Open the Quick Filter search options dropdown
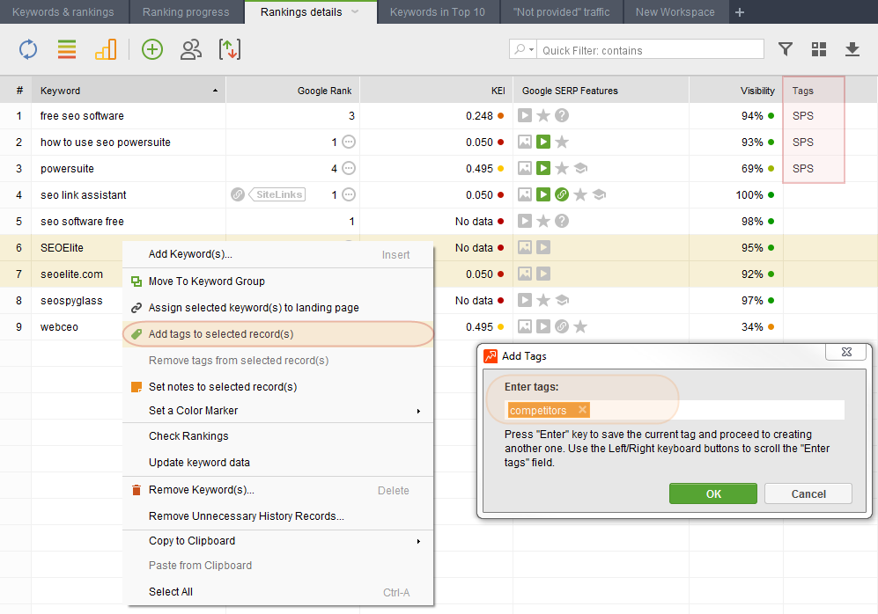This screenshot has width=878, height=614. pyautogui.click(x=523, y=49)
